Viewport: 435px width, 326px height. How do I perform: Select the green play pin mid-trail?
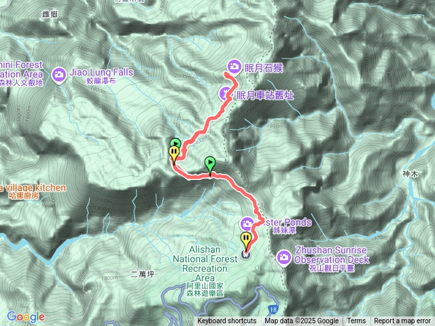coord(210,166)
